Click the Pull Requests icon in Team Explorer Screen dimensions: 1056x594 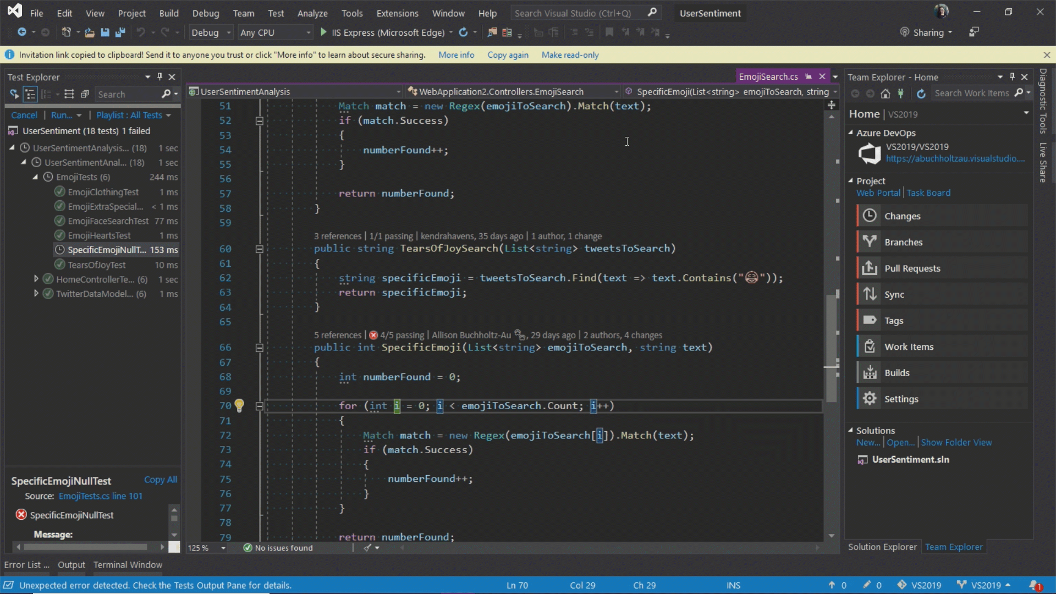tap(870, 268)
